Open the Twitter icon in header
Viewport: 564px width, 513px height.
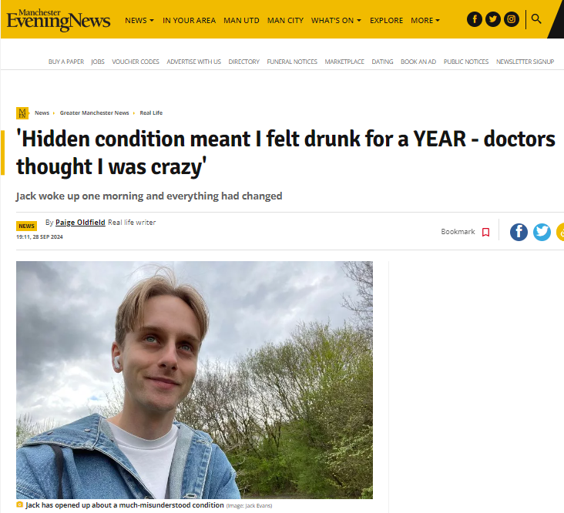tap(493, 19)
